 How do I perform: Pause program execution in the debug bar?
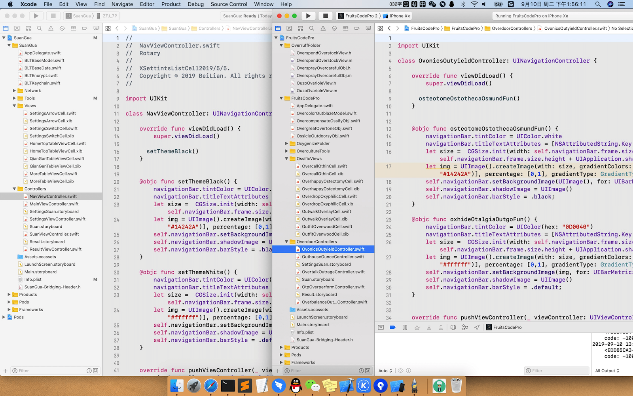(x=405, y=327)
